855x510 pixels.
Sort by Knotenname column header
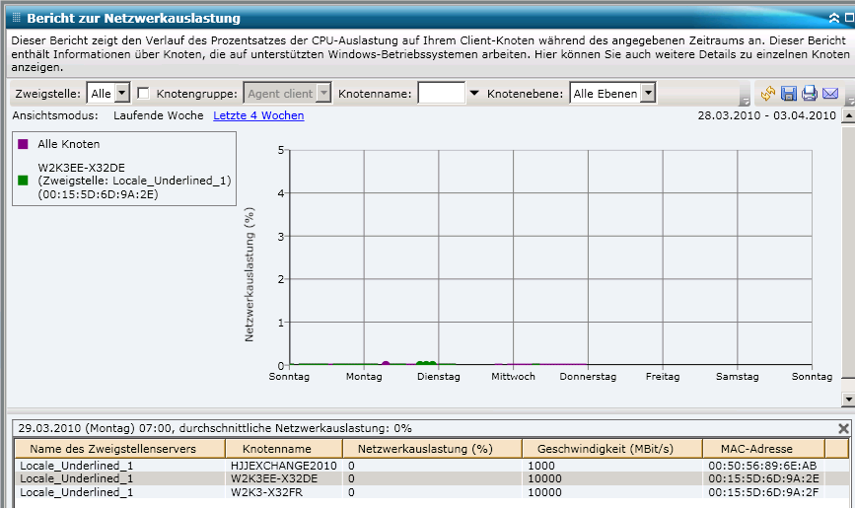[284, 449]
